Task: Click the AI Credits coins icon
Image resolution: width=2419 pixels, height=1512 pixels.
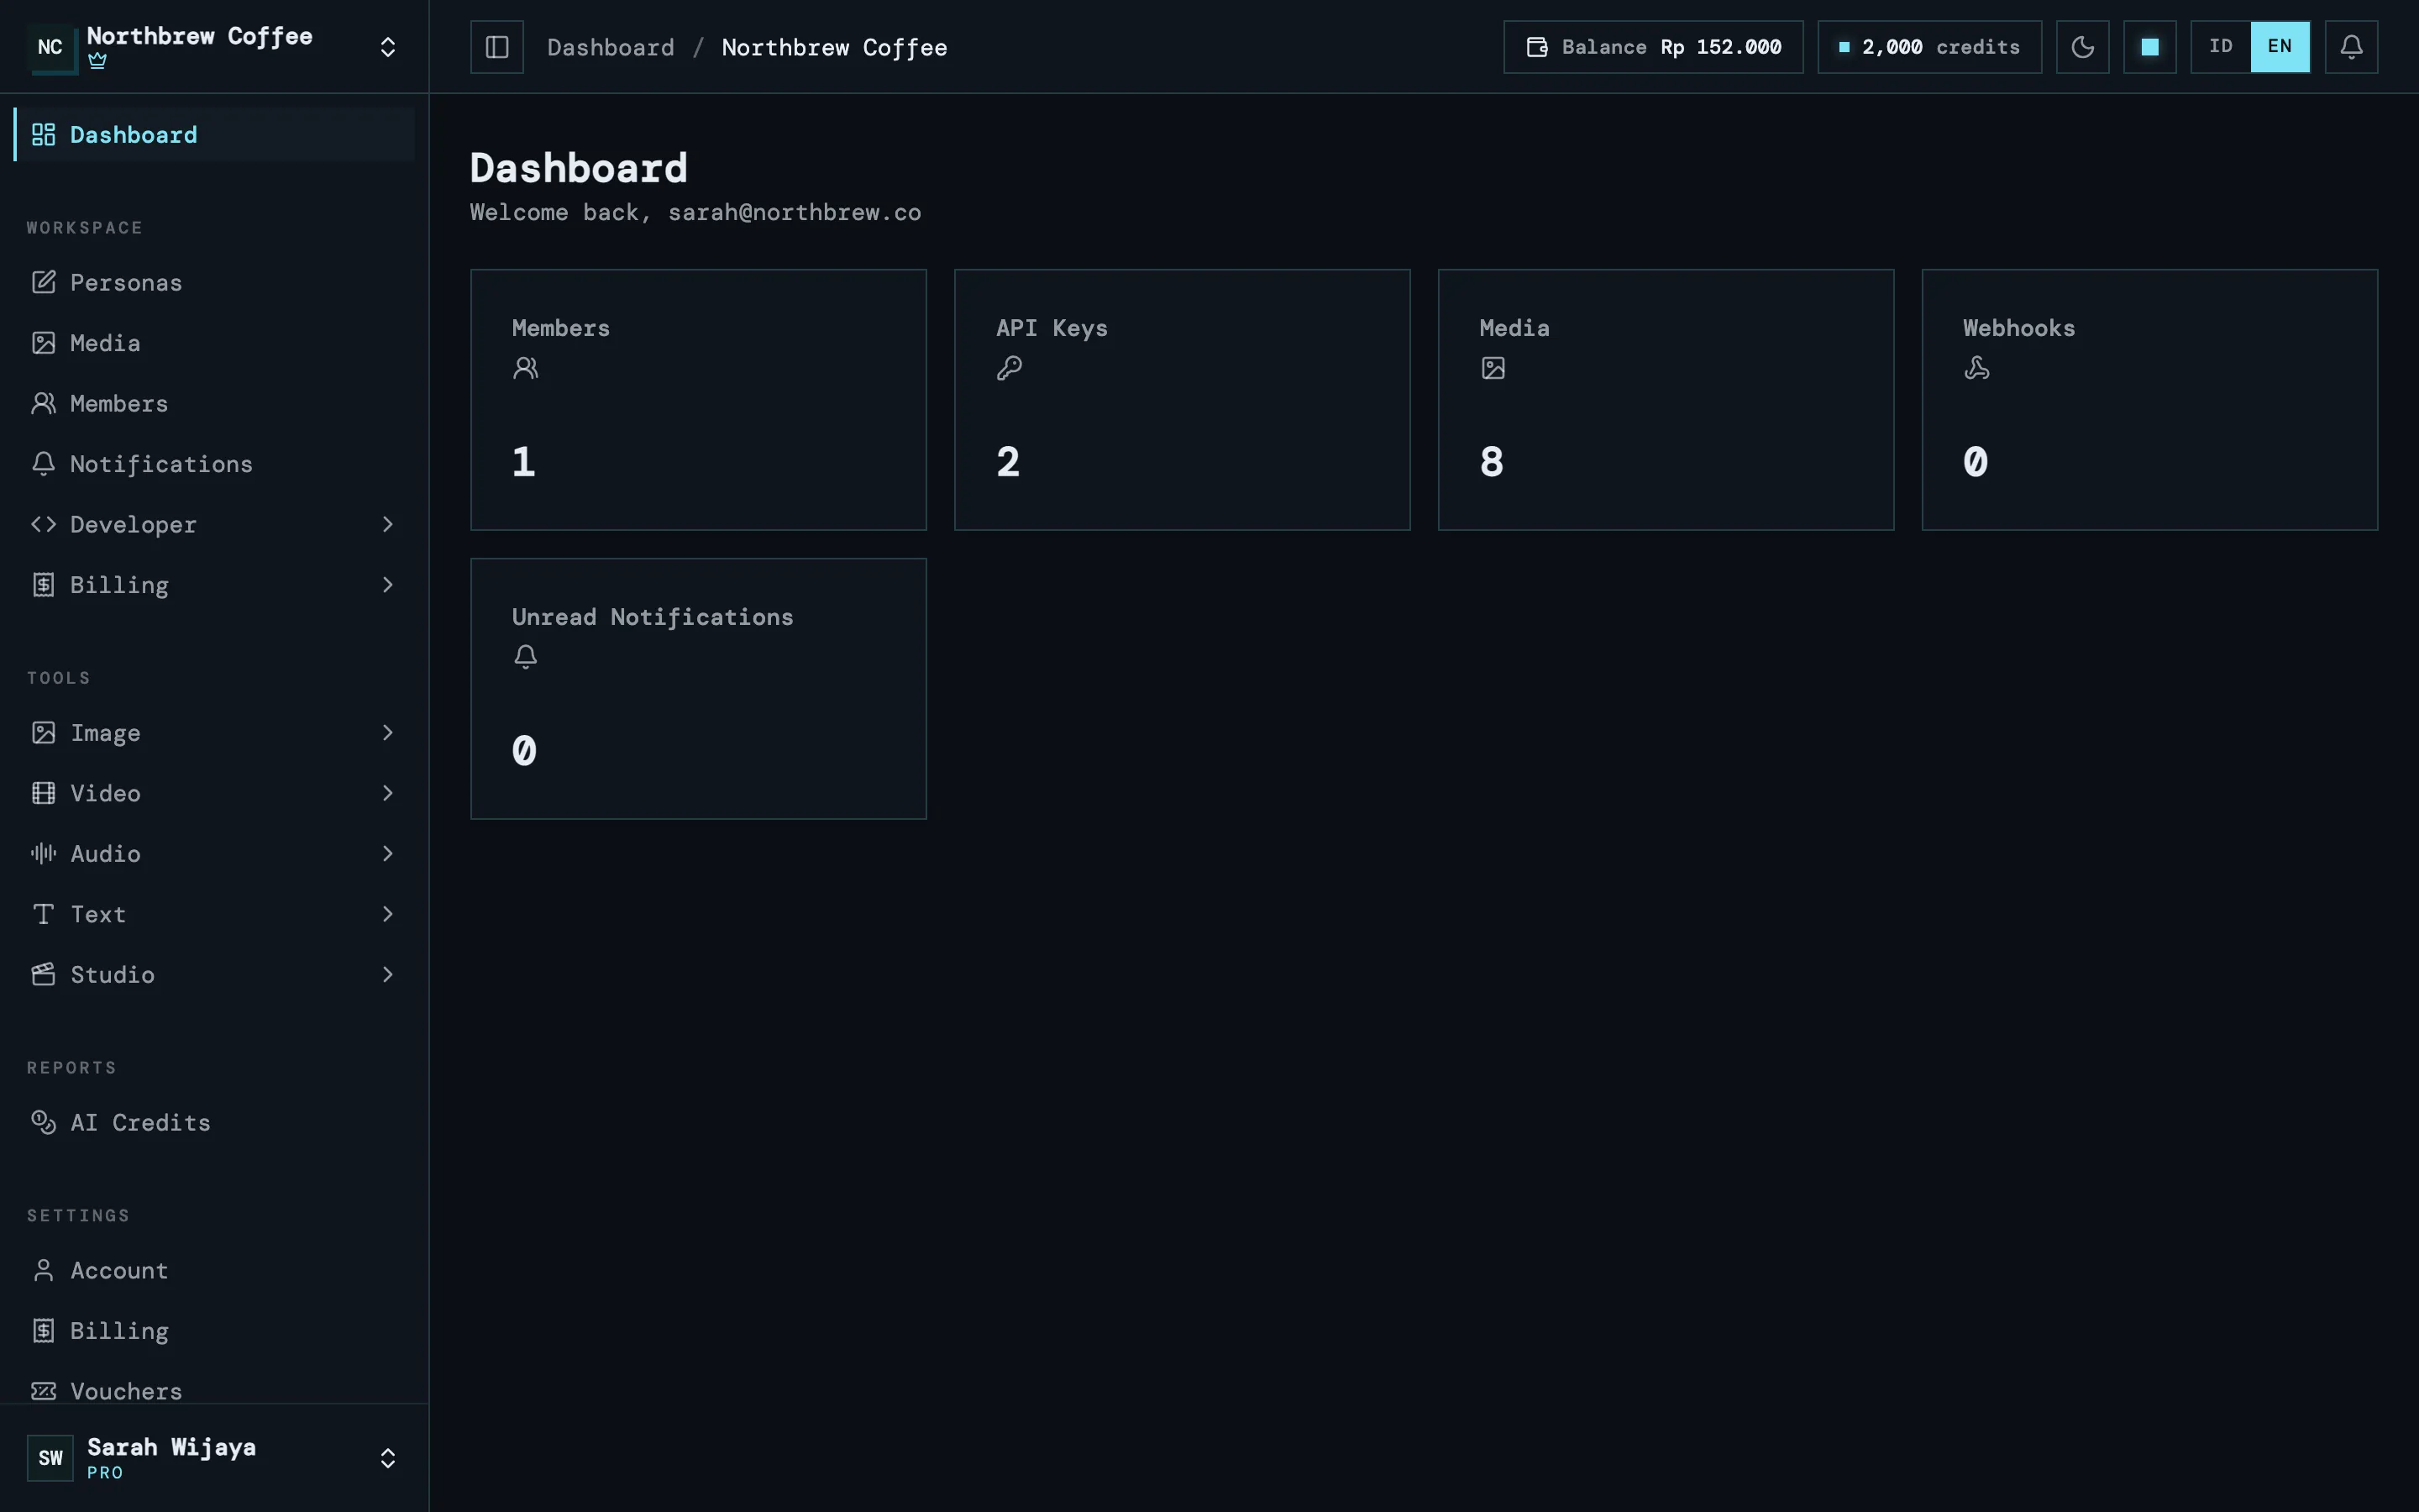Action: pos(43,1122)
